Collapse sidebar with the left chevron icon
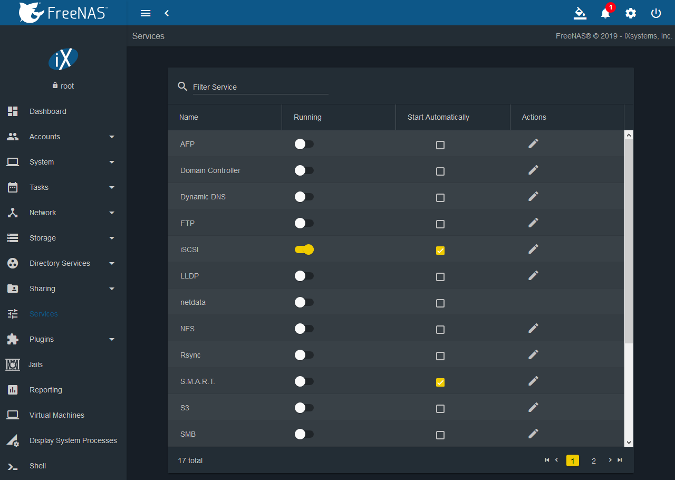This screenshot has width=675, height=480. pyautogui.click(x=167, y=13)
